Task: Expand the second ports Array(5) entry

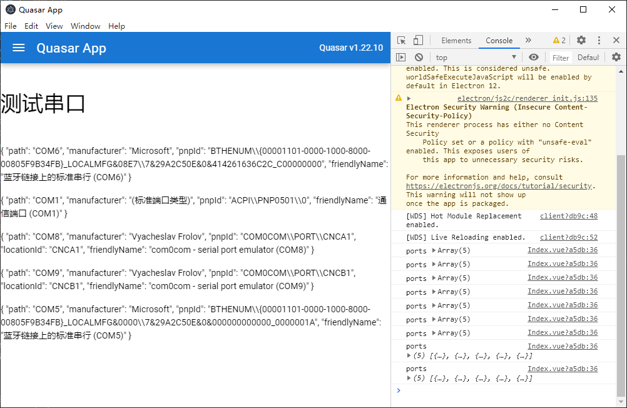Action: coord(434,264)
